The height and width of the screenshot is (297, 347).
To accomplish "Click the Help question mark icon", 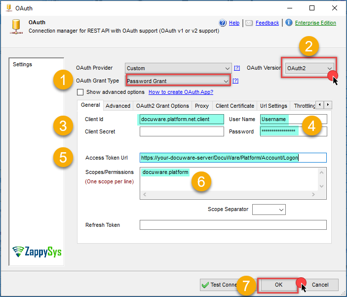I will 222,23.
